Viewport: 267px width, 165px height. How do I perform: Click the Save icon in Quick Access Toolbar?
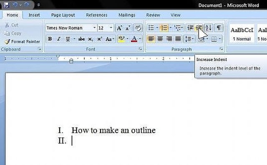coord(7,5)
